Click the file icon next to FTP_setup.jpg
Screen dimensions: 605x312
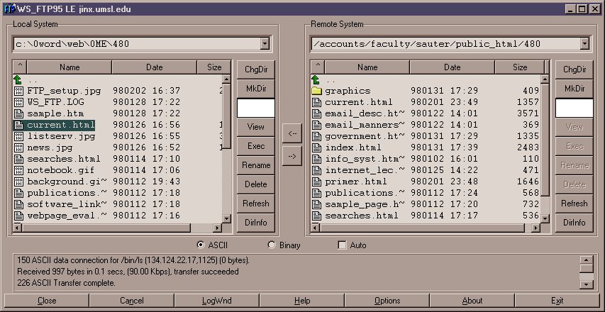[x=19, y=91]
